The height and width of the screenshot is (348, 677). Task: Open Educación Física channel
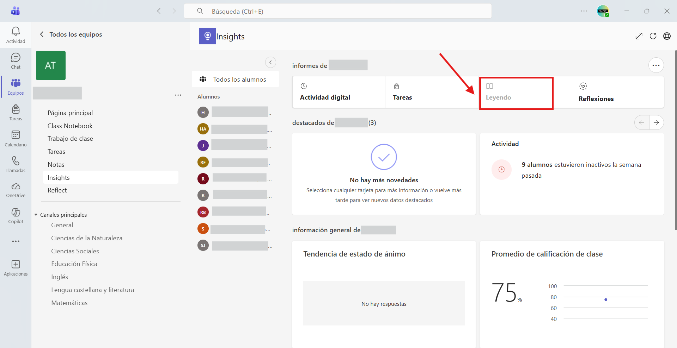click(74, 264)
